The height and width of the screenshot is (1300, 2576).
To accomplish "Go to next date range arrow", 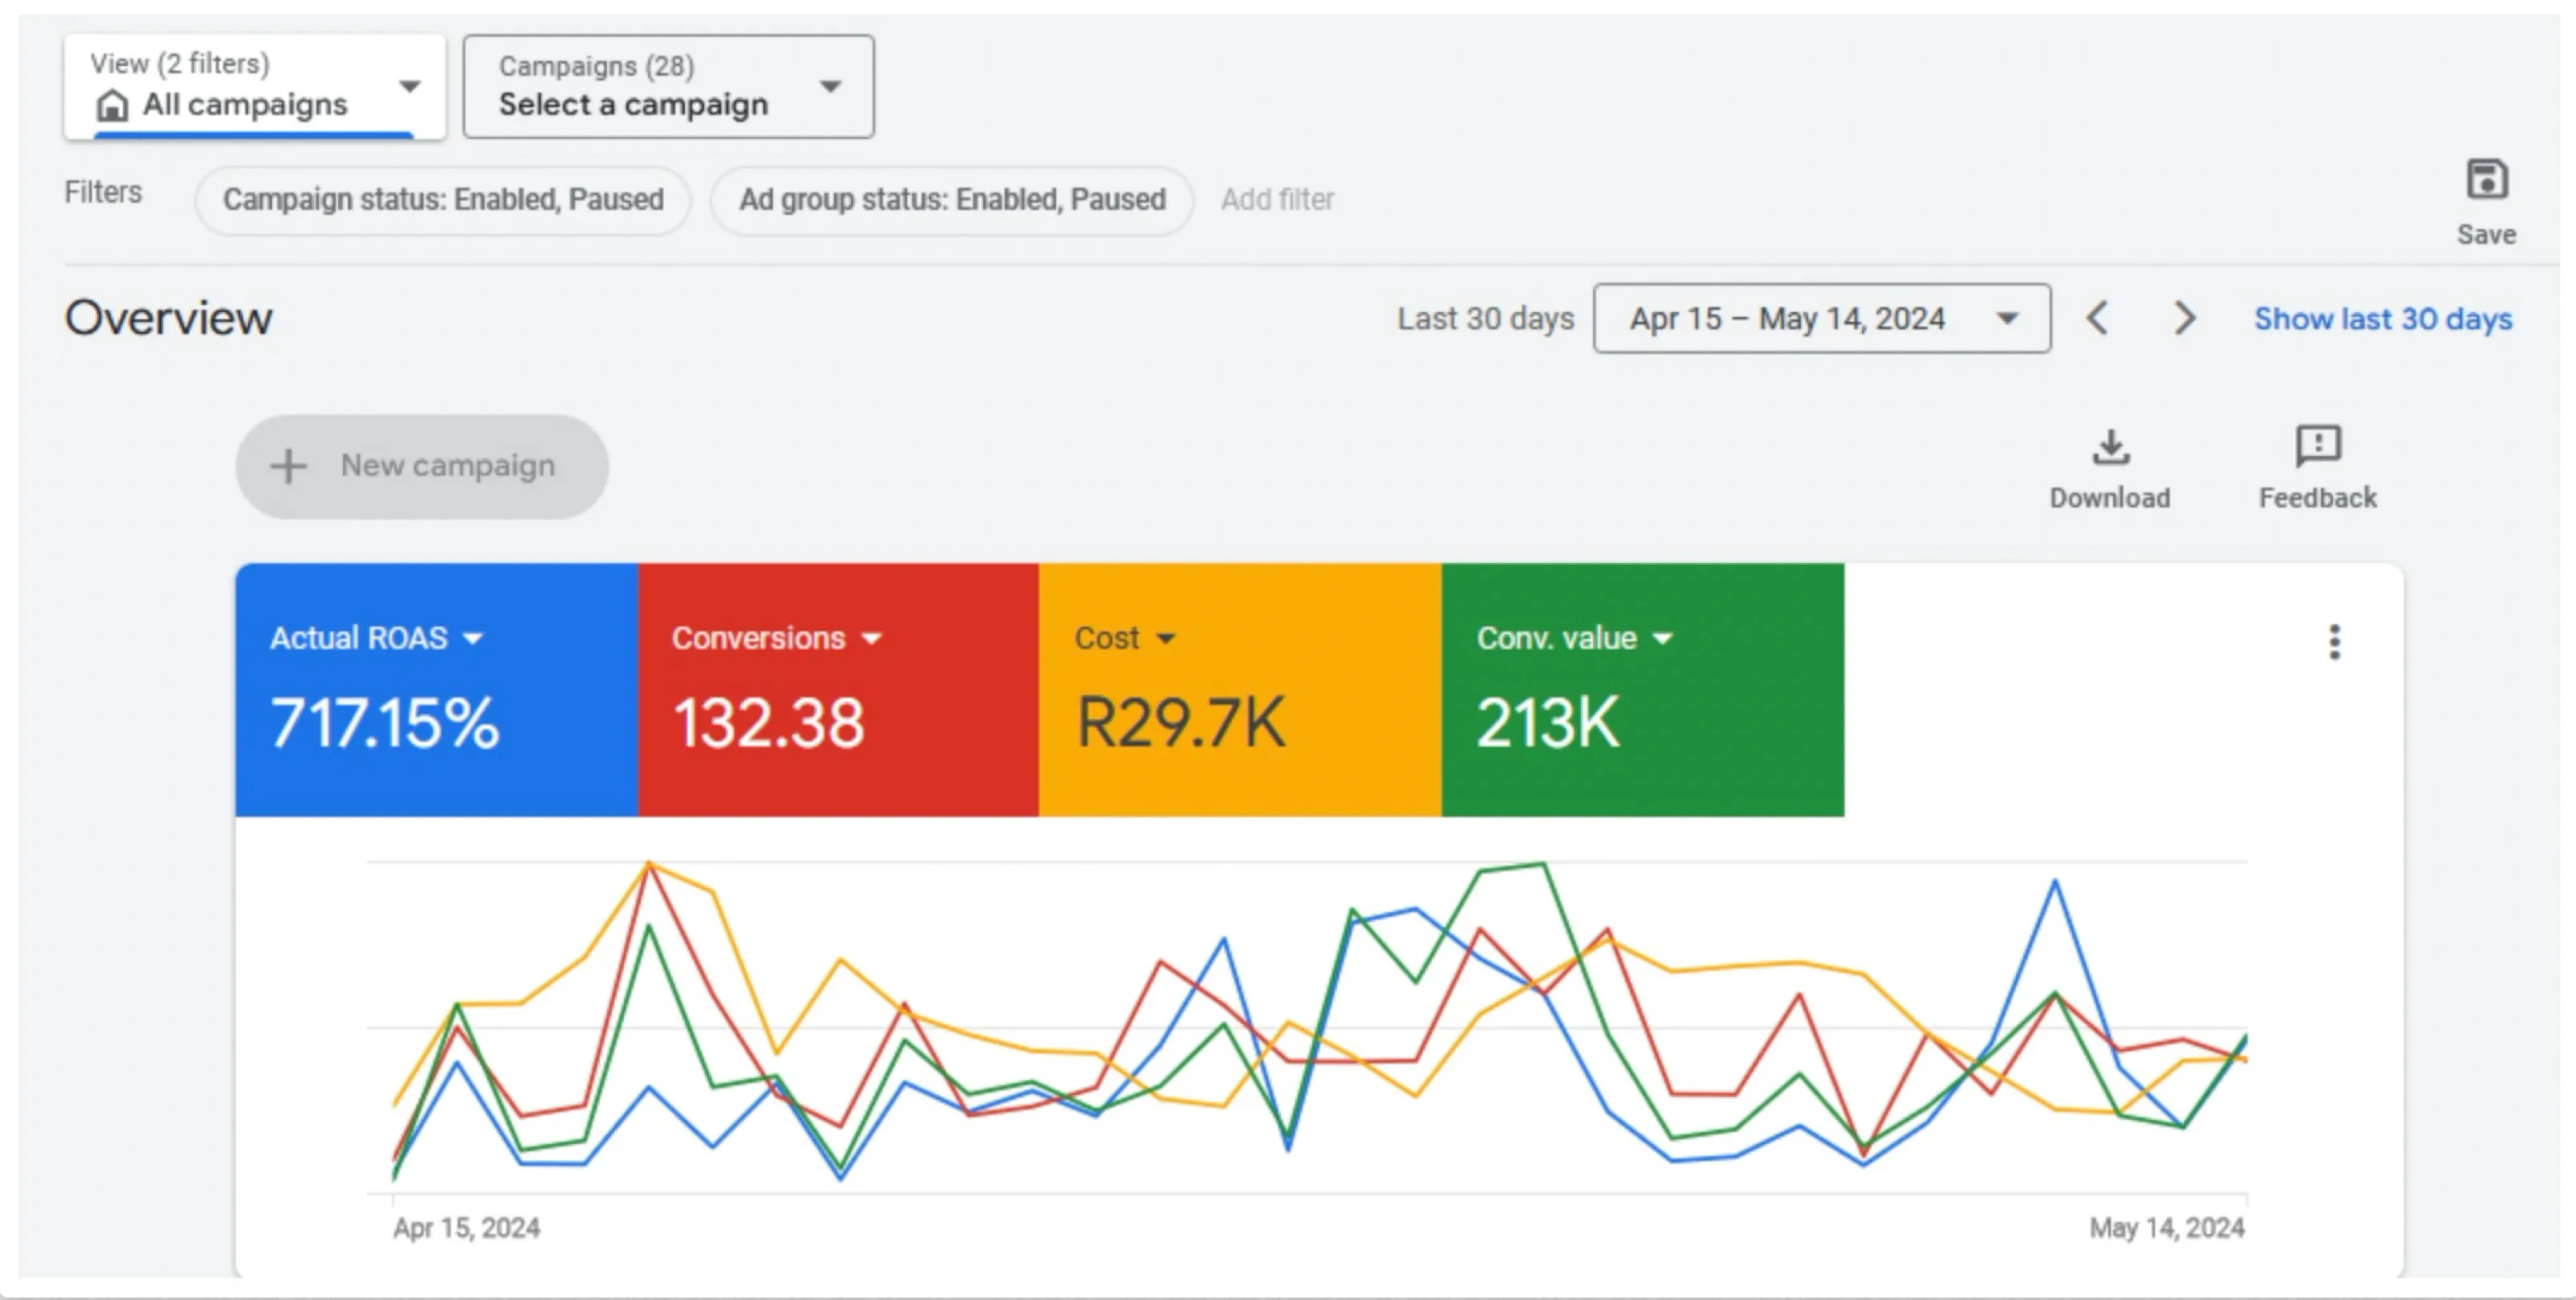I will click(2185, 319).
